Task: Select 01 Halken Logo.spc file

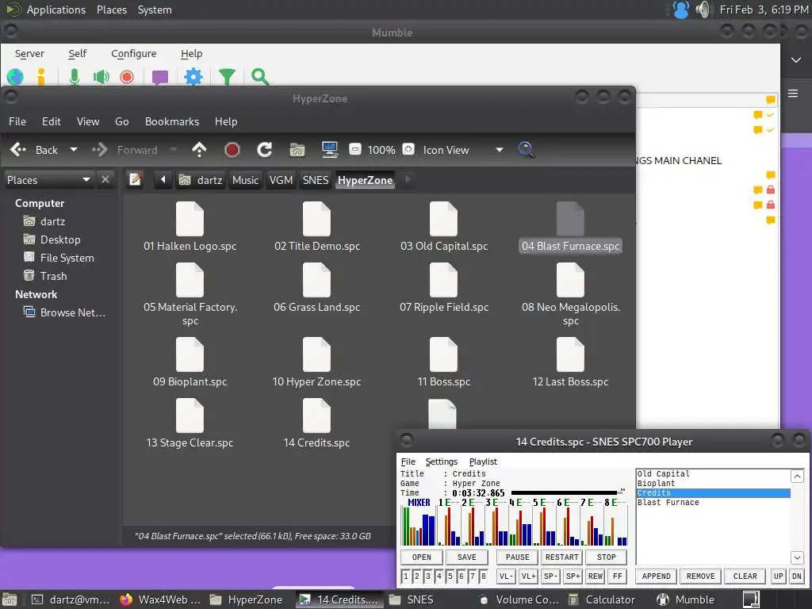Action: click(x=190, y=227)
